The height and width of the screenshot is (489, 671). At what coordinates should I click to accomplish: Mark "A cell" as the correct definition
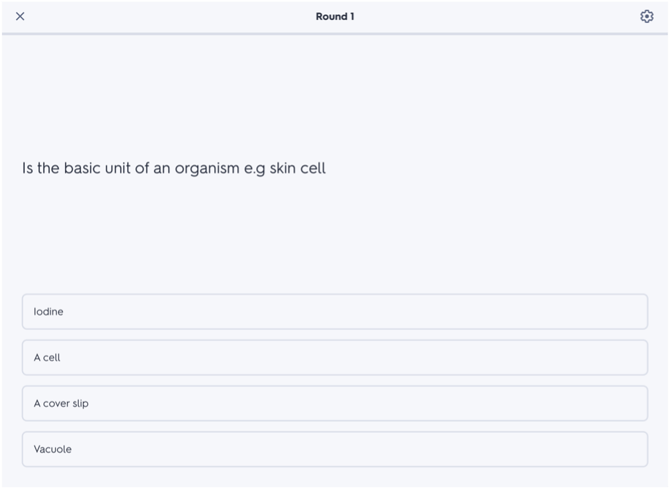coord(334,357)
